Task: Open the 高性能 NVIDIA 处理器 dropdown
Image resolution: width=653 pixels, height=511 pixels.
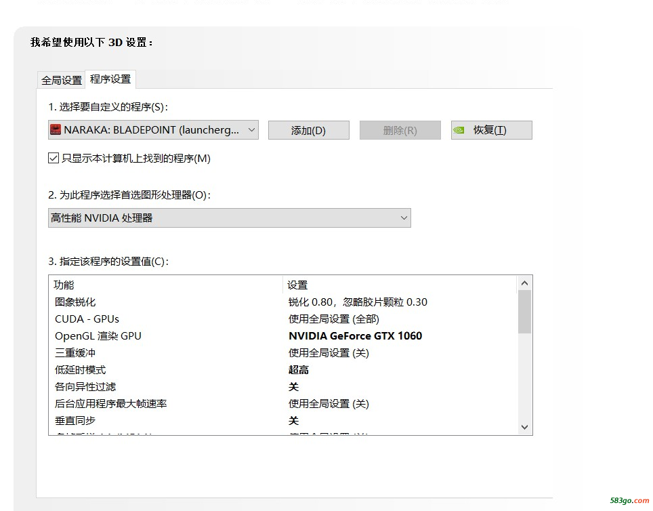Action: tap(230, 218)
